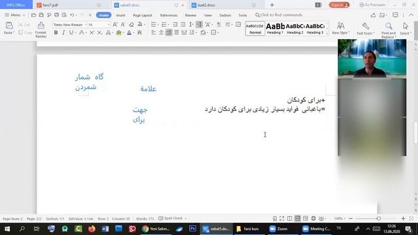Viewport: 418px width, 235px height.
Task: Open the bullets list dropdown arrow
Action: tap(158, 25)
